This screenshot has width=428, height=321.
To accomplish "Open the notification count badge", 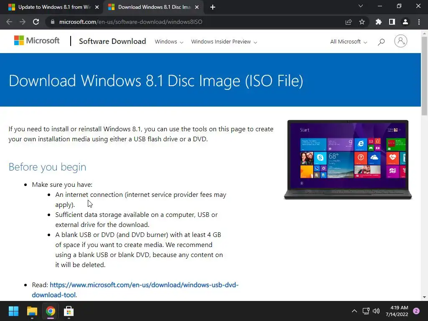I will [416, 311].
